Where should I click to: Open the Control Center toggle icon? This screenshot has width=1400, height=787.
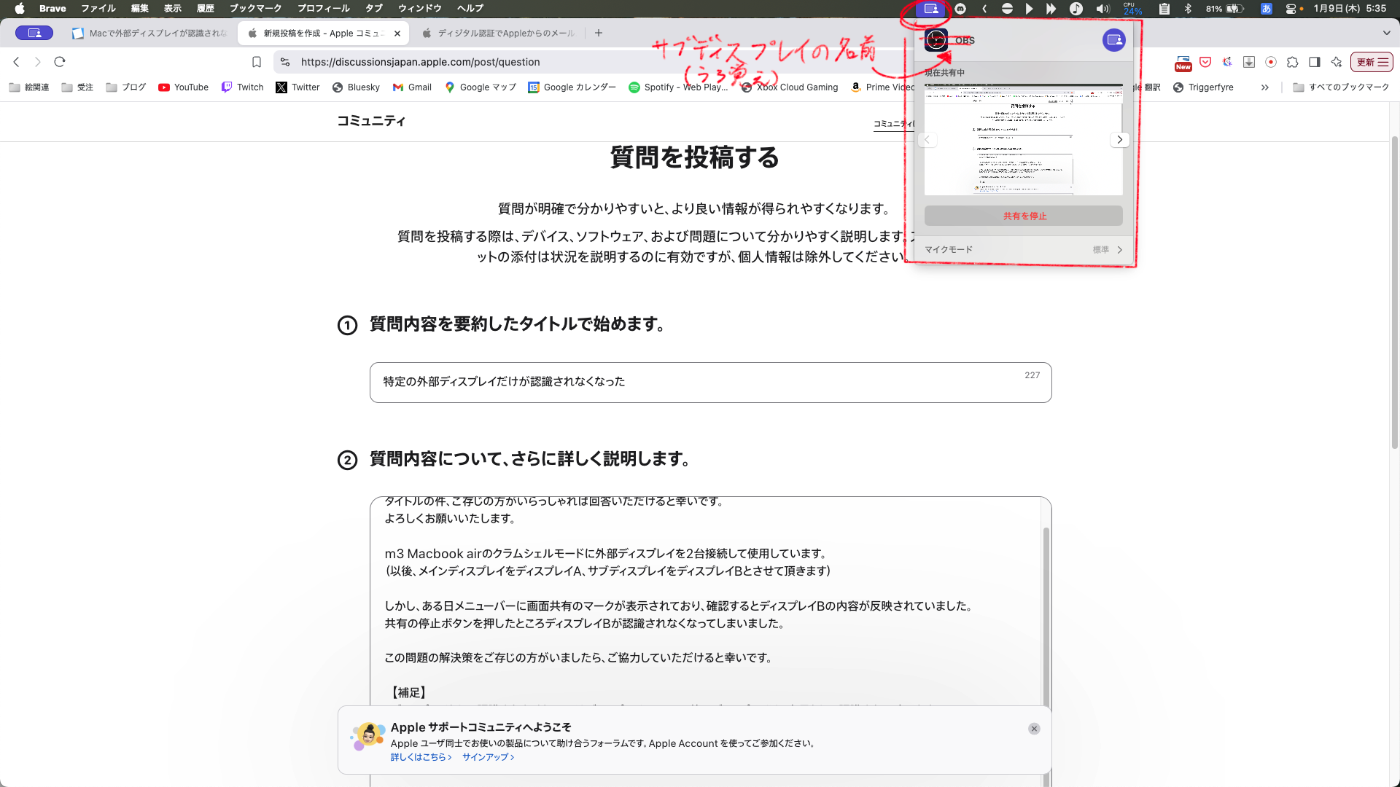[1291, 9]
